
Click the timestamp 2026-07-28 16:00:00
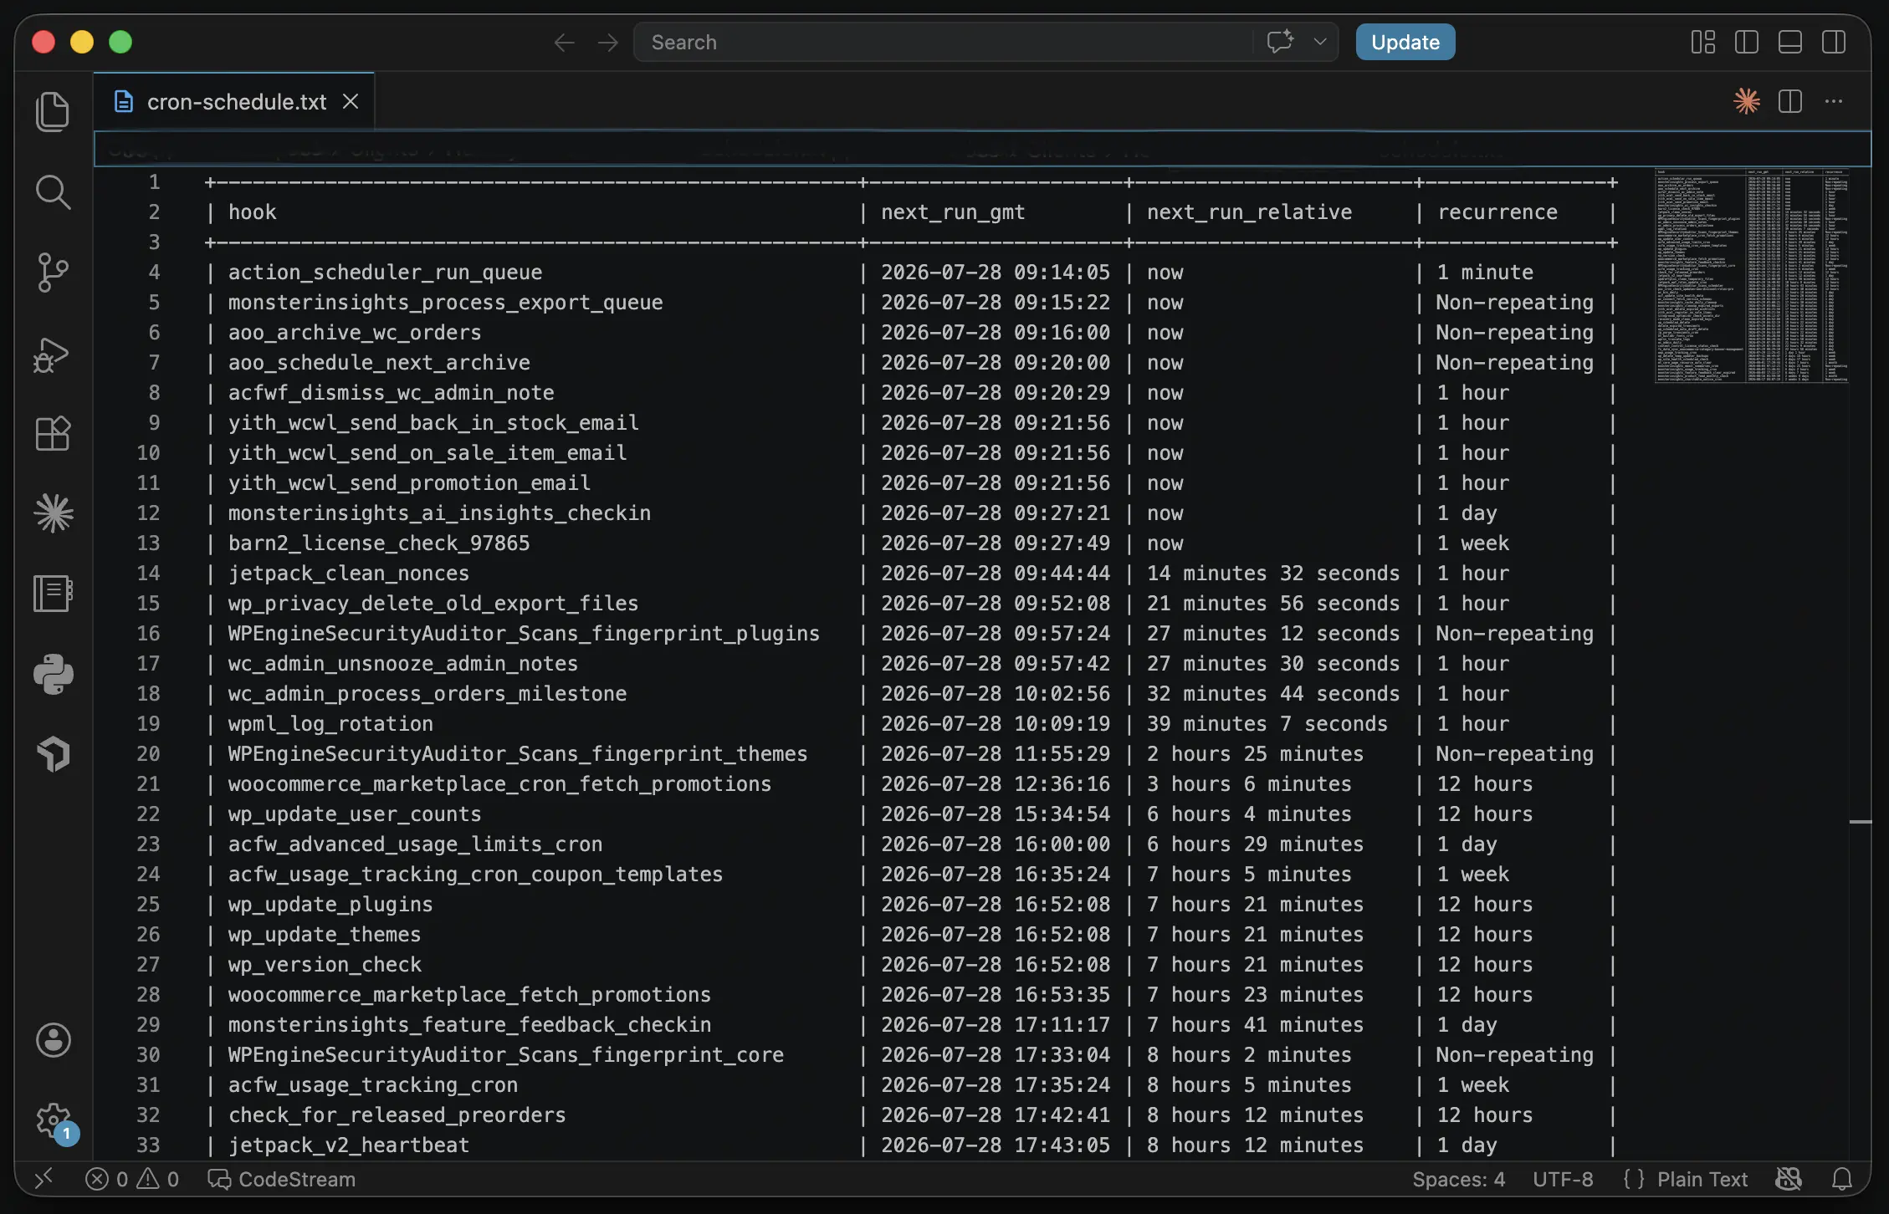click(x=996, y=844)
